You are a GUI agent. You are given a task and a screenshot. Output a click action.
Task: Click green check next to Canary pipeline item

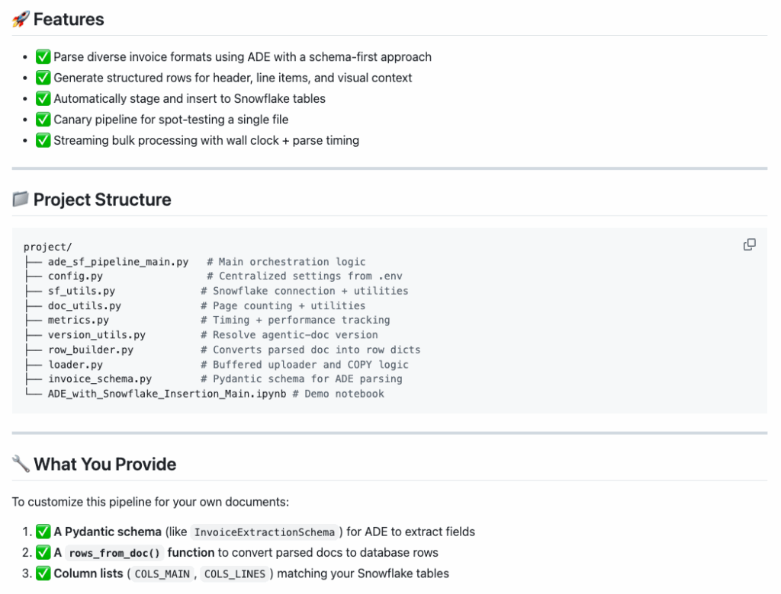[43, 120]
